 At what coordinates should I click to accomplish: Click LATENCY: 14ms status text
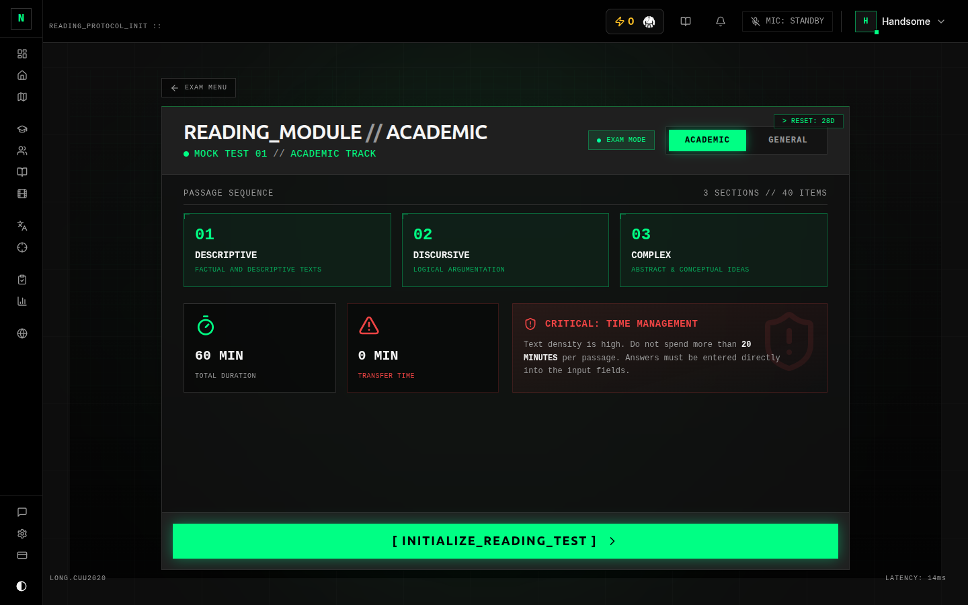(x=916, y=578)
